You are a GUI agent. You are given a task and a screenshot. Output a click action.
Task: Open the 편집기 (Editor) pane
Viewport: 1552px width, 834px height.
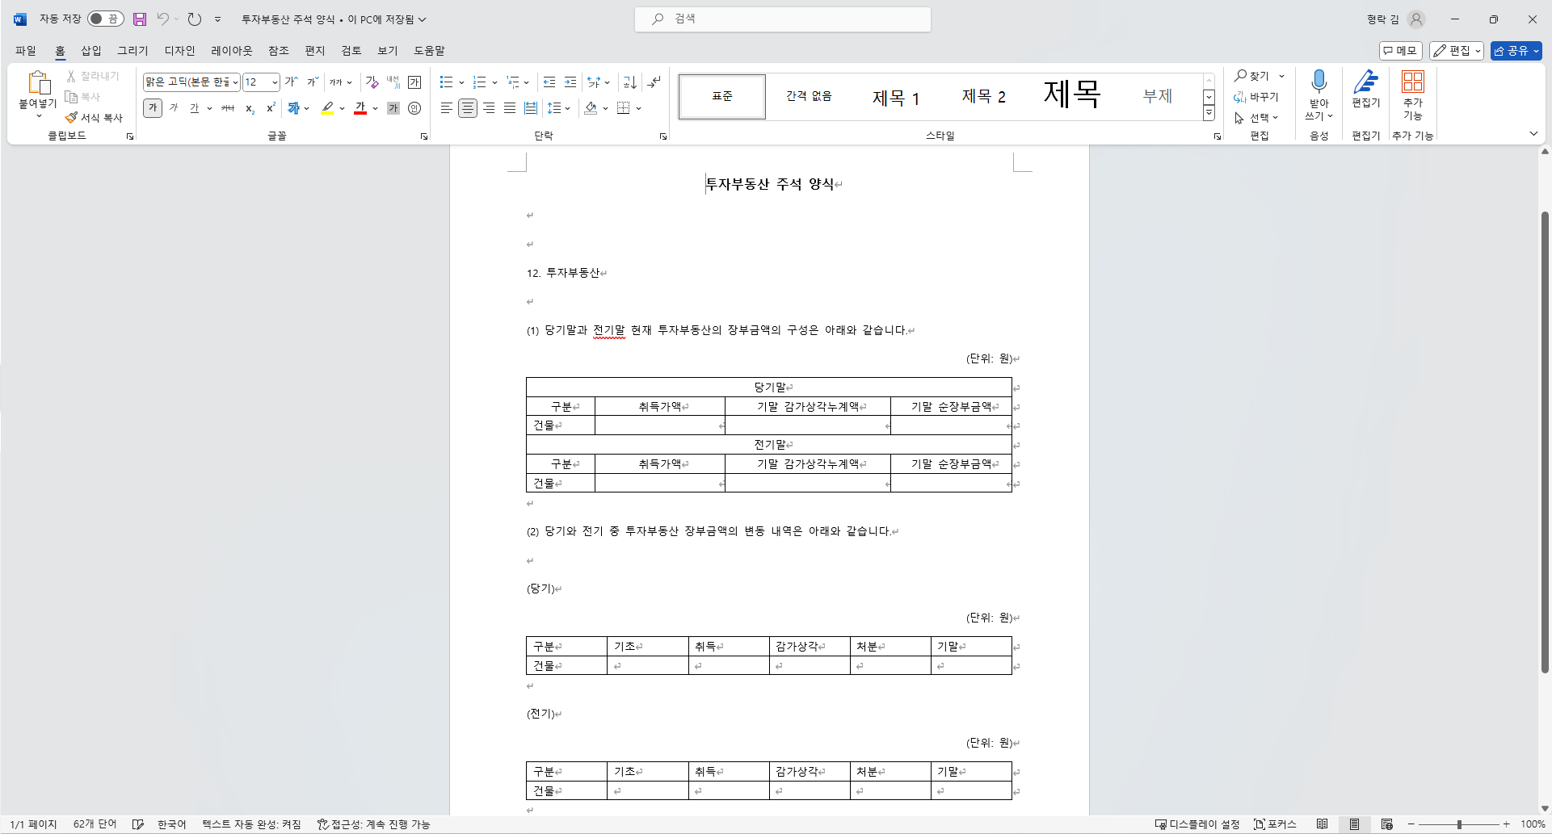[x=1365, y=89]
